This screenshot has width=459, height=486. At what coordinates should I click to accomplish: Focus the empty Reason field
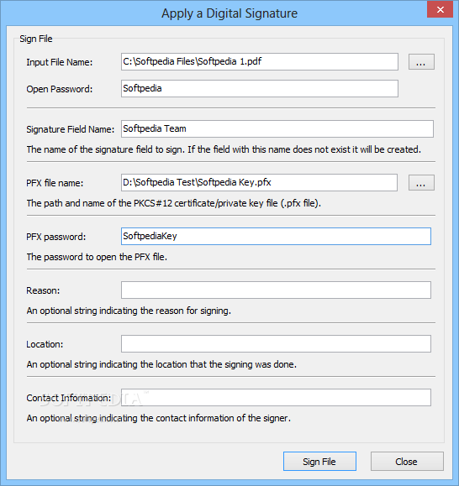(x=276, y=290)
